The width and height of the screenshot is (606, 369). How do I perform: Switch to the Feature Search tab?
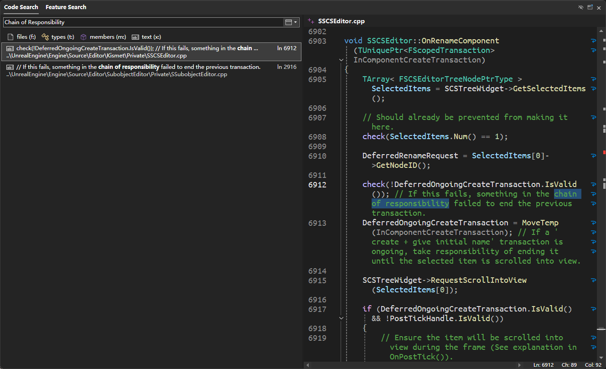coord(66,7)
